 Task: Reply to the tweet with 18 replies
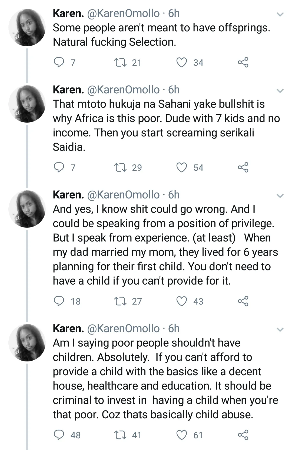pyautogui.click(x=59, y=301)
